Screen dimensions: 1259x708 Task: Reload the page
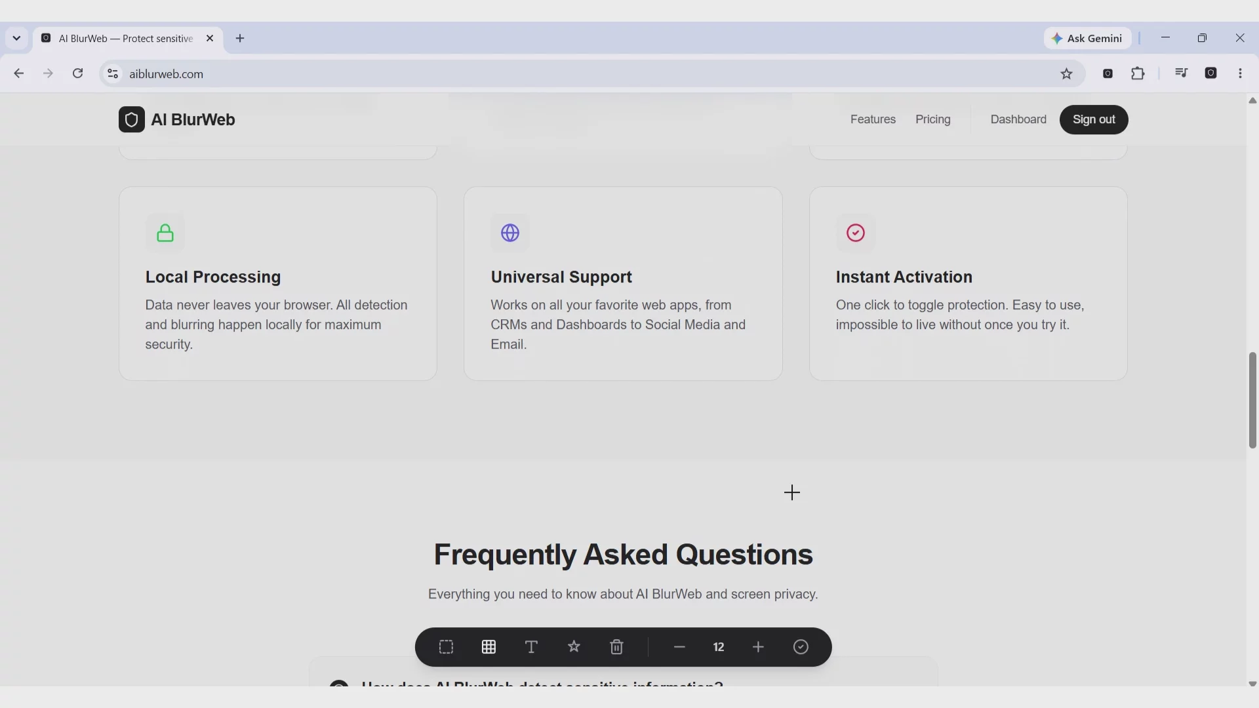[x=77, y=73]
